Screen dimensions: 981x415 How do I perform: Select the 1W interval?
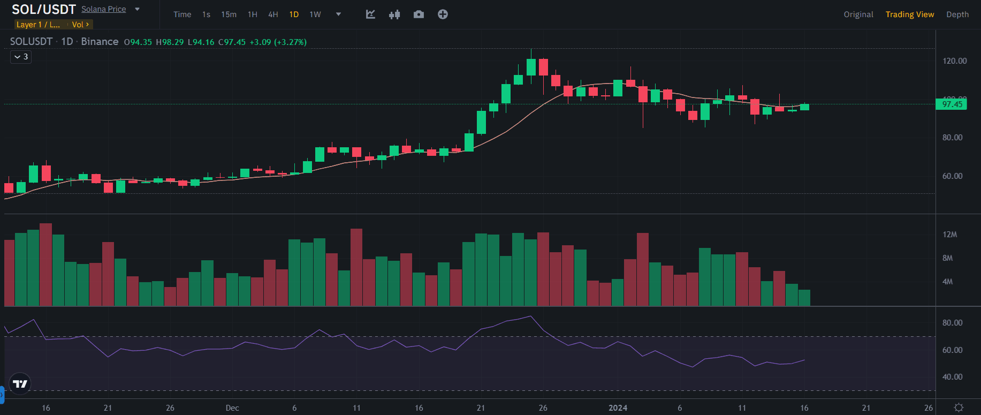click(x=315, y=14)
